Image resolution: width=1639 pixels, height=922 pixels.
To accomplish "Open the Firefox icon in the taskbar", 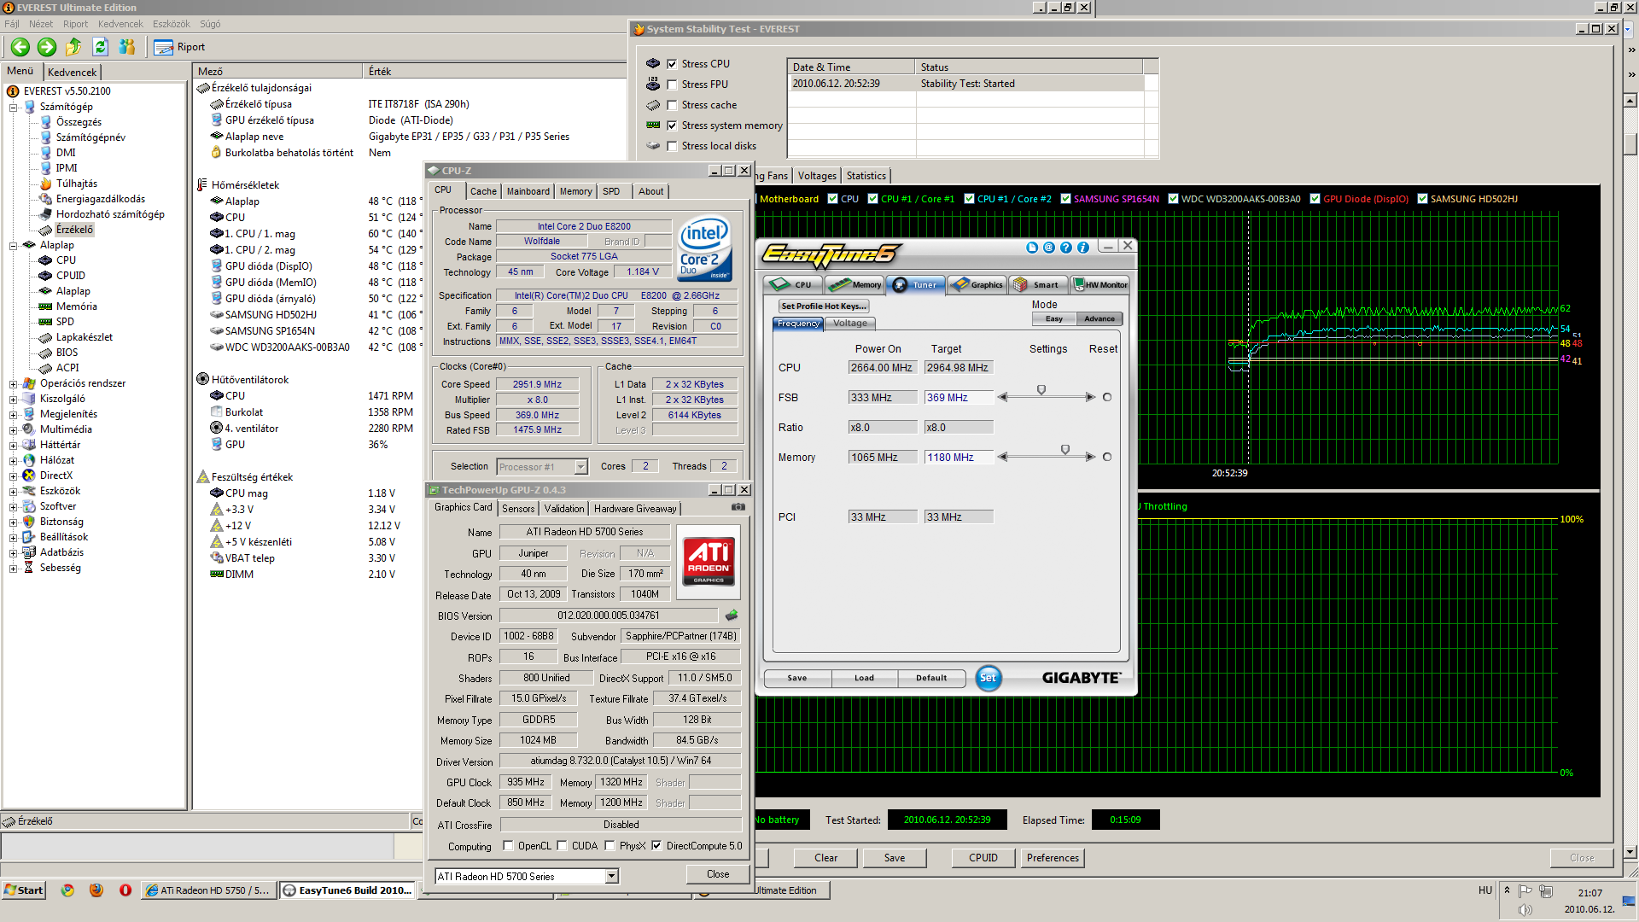I will click(x=96, y=890).
